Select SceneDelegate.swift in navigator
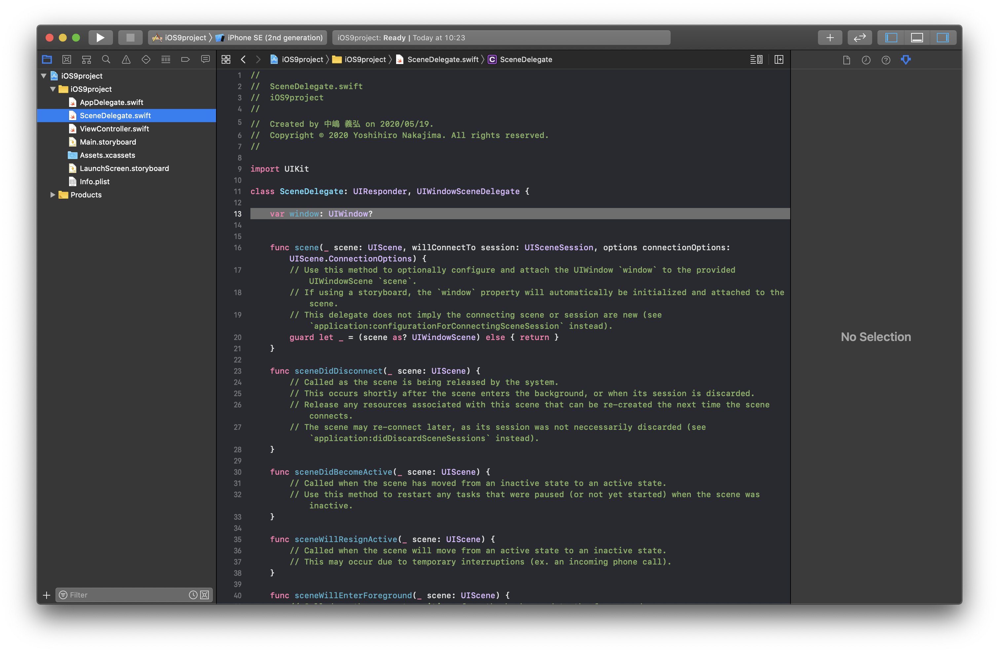 pyautogui.click(x=126, y=116)
